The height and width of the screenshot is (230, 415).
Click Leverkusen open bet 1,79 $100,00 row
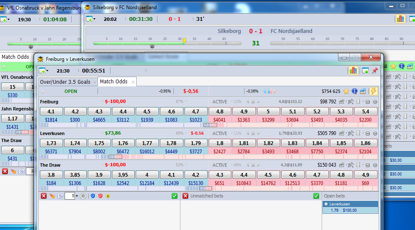click(x=350, y=210)
